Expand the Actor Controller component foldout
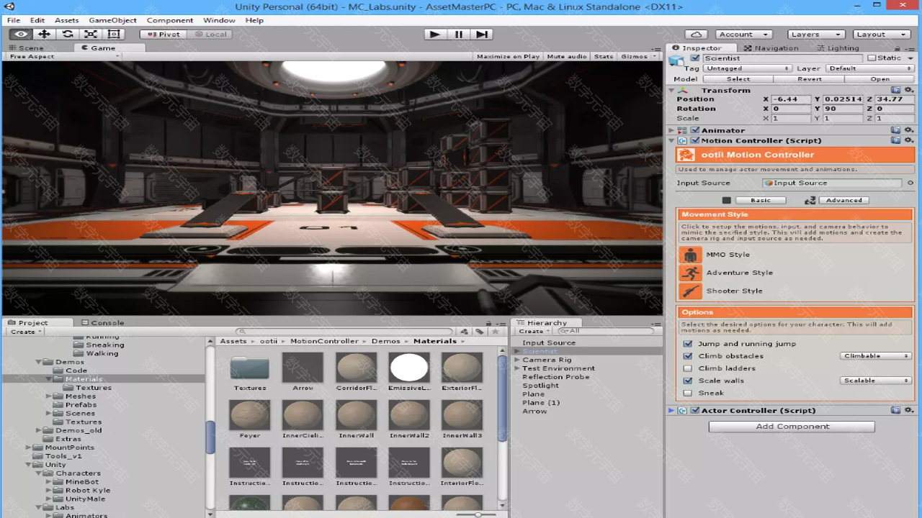The height and width of the screenshot is (518, 922). (x=671, y=410)
